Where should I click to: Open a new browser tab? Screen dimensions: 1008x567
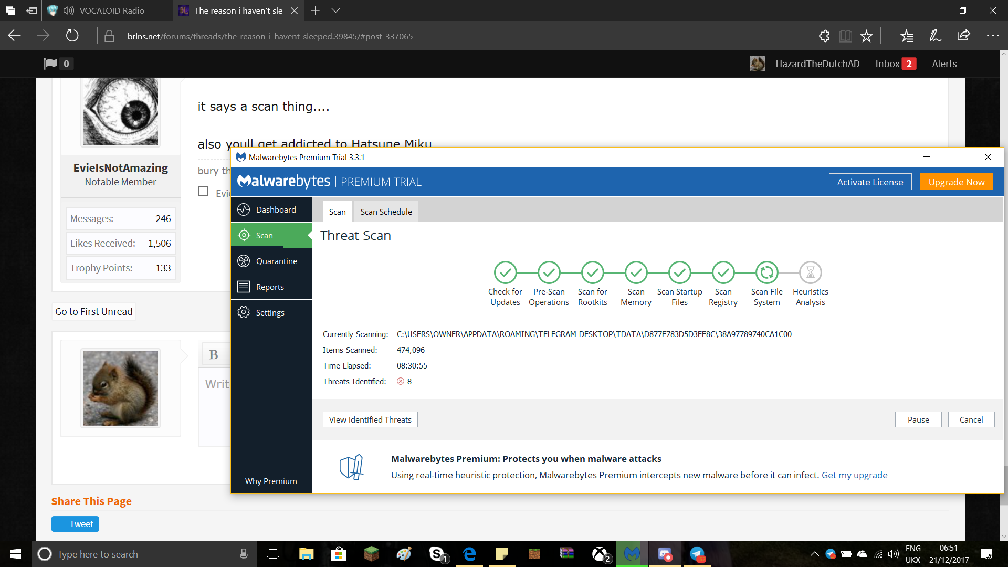click(x=315, y=10)
